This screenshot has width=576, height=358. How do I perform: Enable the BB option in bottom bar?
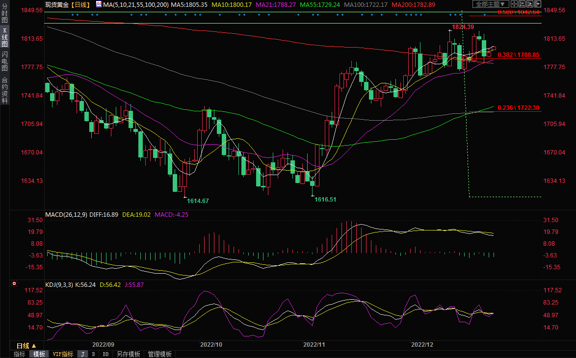pyautogui.click(x=105, y=354)
